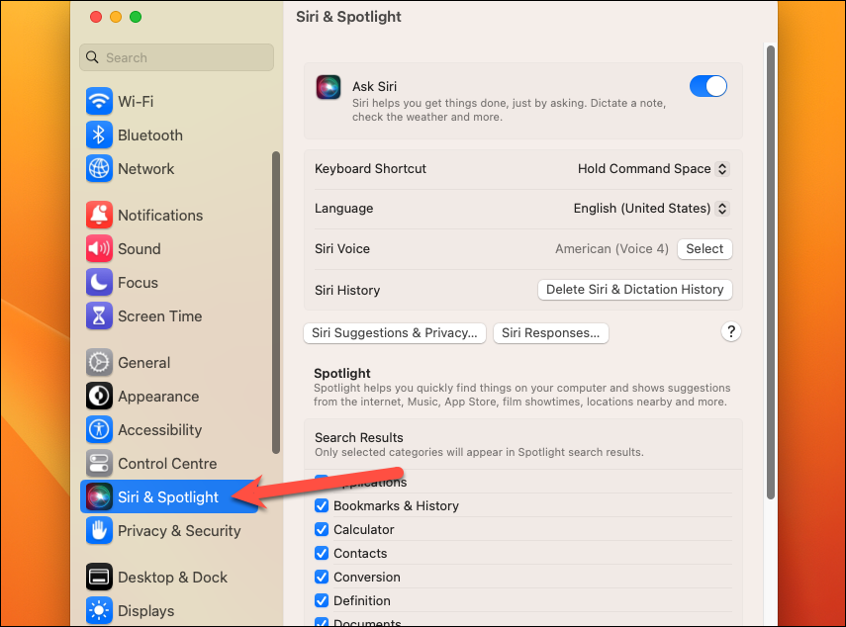This screenshot has height=627, width=846.
Task: Select the General gear icon
Action: (x=99, y=362)
